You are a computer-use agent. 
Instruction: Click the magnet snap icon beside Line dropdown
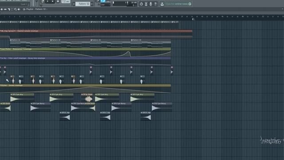click(99, 5)
